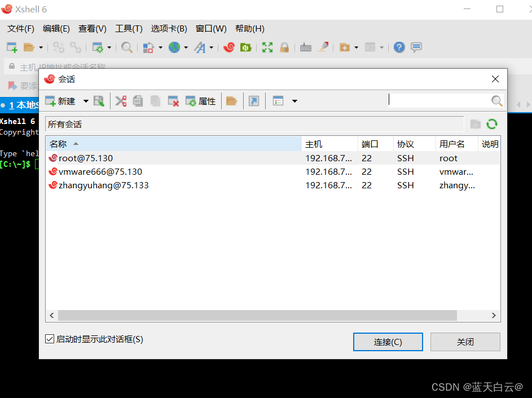Click the session properties gear icon in main toolbar
This screenshot has height=398, width=532.
coord(98,47)
